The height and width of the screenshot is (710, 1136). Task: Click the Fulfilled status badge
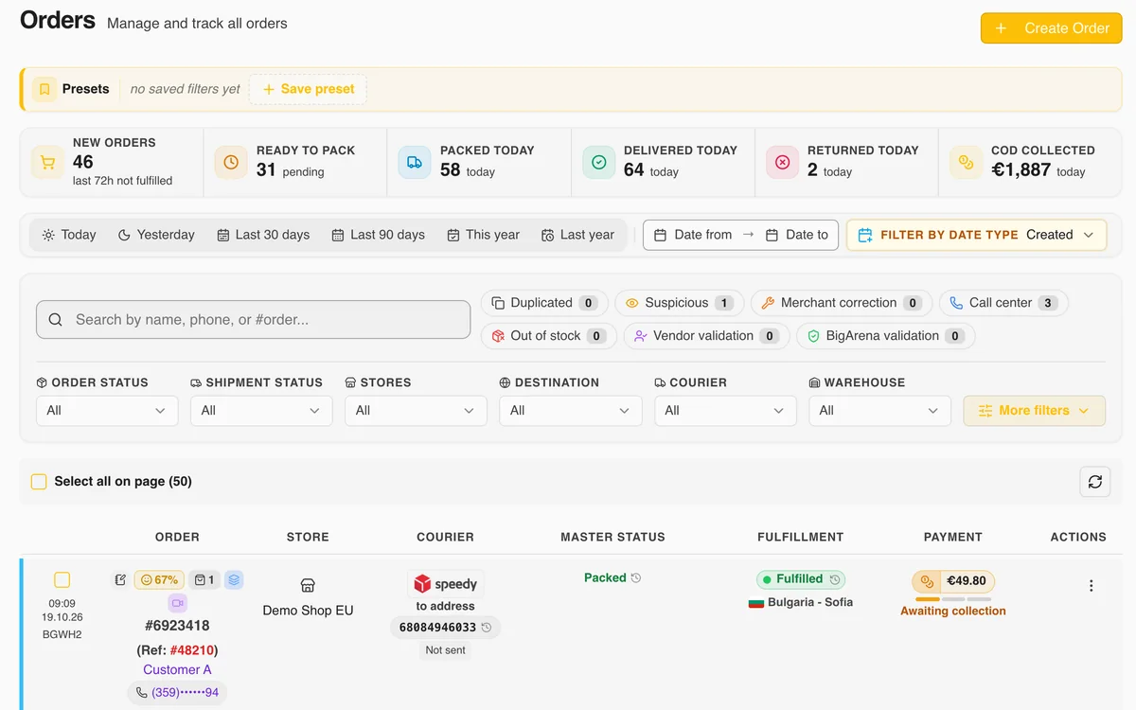800,579
